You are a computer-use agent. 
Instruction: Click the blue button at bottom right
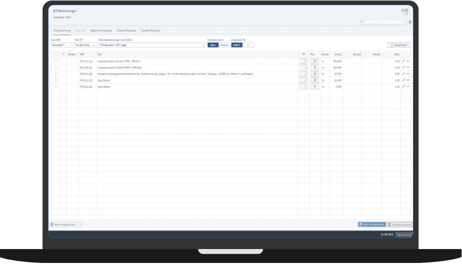click(x=371, y=224)
